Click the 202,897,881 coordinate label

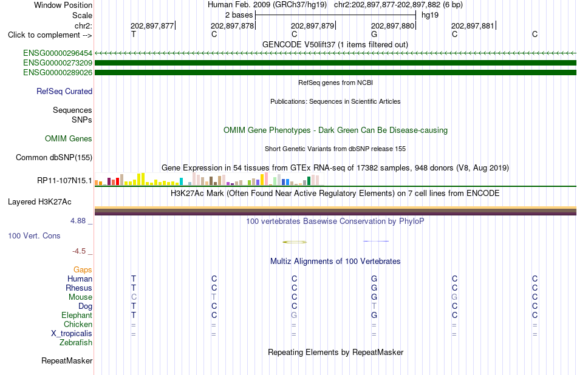(x=473, y=25)
